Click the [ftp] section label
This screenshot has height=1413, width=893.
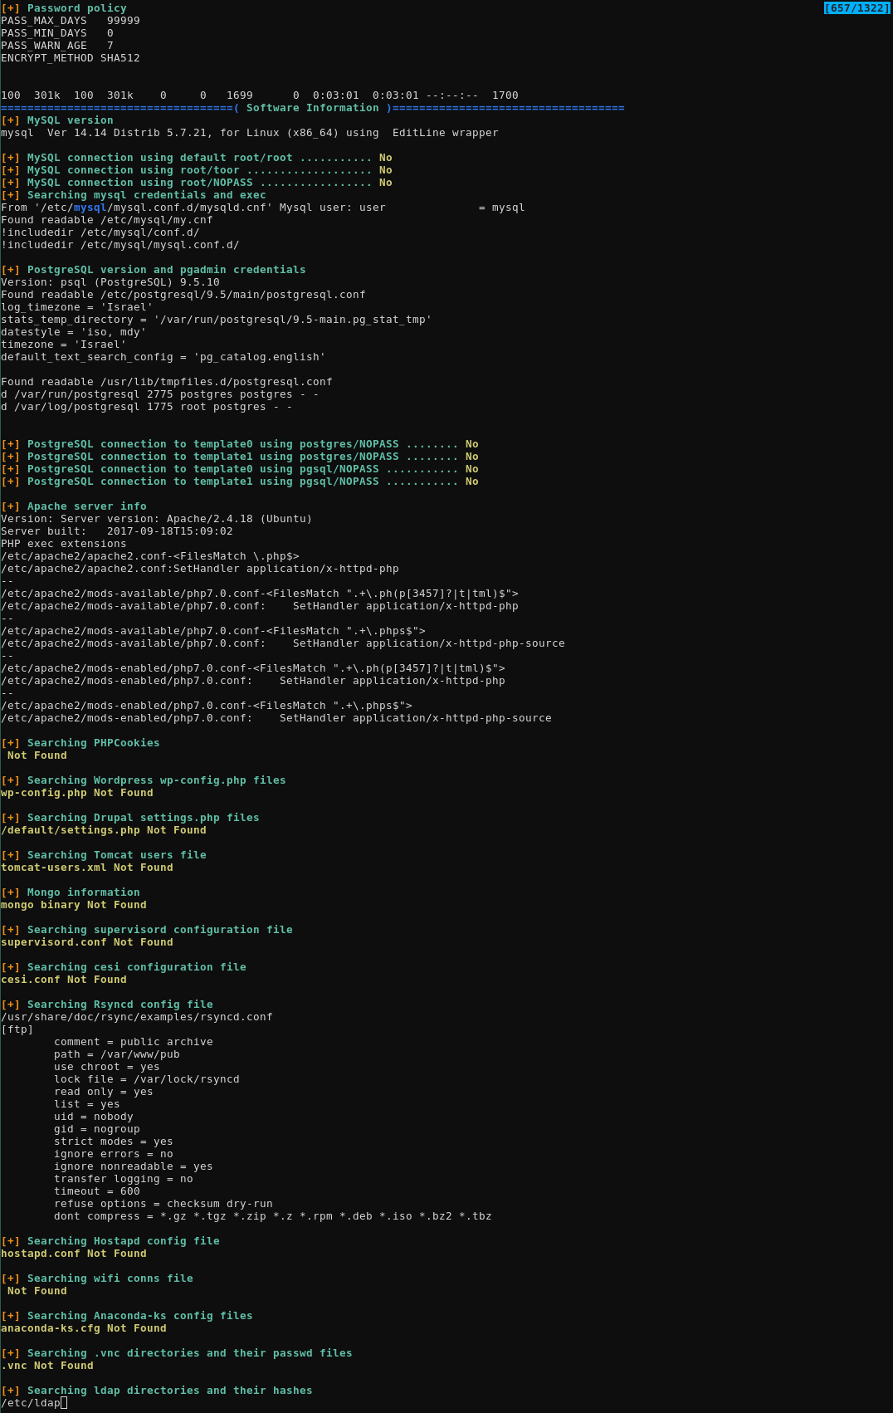coord(17,1029)
